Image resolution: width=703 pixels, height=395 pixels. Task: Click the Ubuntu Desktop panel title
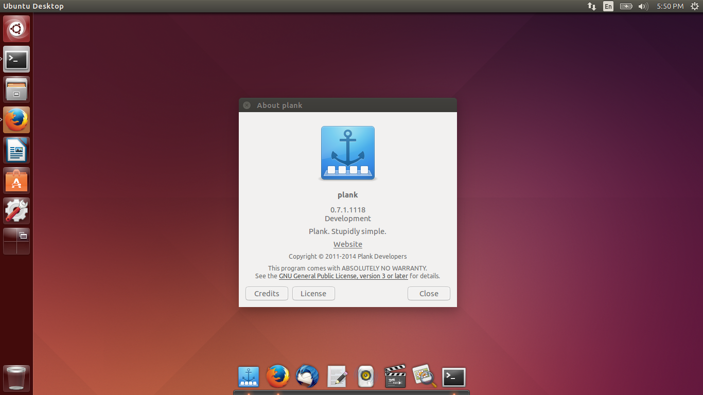click(33, 6)
